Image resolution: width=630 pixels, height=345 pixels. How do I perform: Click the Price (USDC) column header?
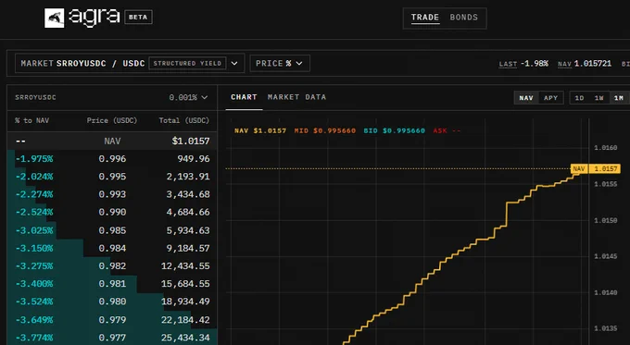click(x=112, y=120)
